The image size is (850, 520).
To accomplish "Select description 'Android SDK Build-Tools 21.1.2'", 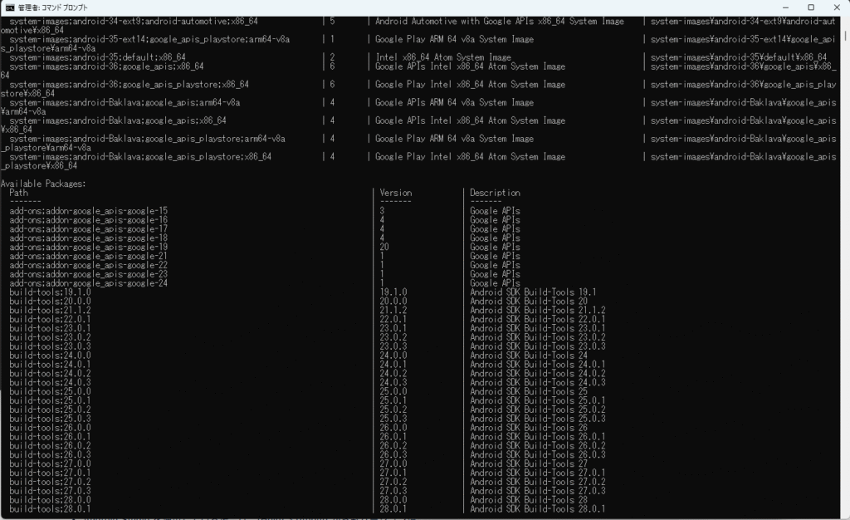I will point(538,310).
